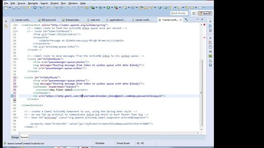Show the hidden editor tabs list
264x148 pixels.
[x=186, y=20]
